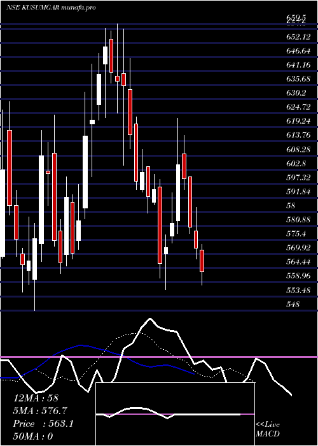Click the '5MA : 576.7' readout

[x=41, y=411]
